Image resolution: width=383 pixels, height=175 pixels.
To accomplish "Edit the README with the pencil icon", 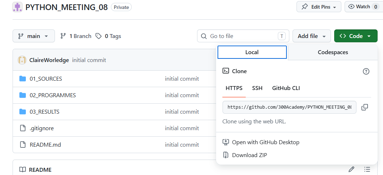I will click(x=351, y=169).
